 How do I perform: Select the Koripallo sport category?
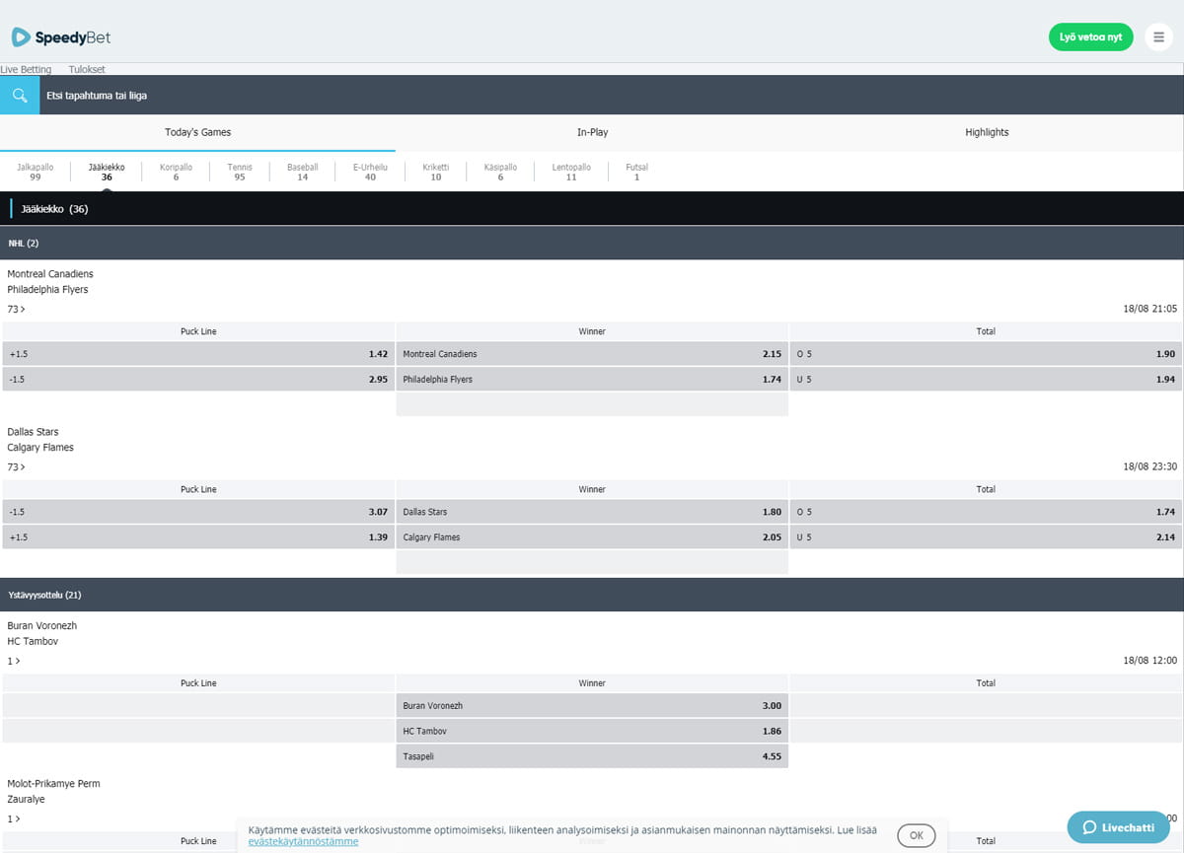click(176, 172)
